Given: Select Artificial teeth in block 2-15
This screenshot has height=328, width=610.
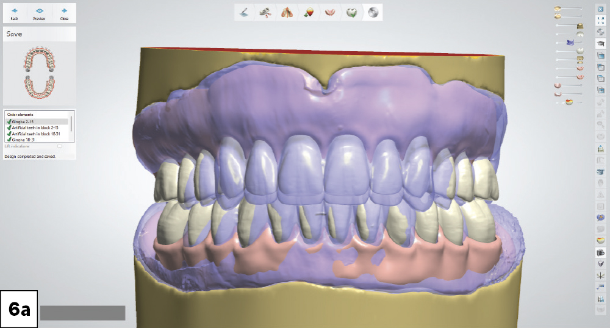Looking at the screenshot, I should (x=37, y=127).
